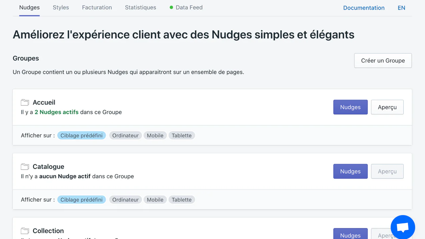Click the Groupes section heading
Screen dimensions: 425x239
click(x=26, y=58)
